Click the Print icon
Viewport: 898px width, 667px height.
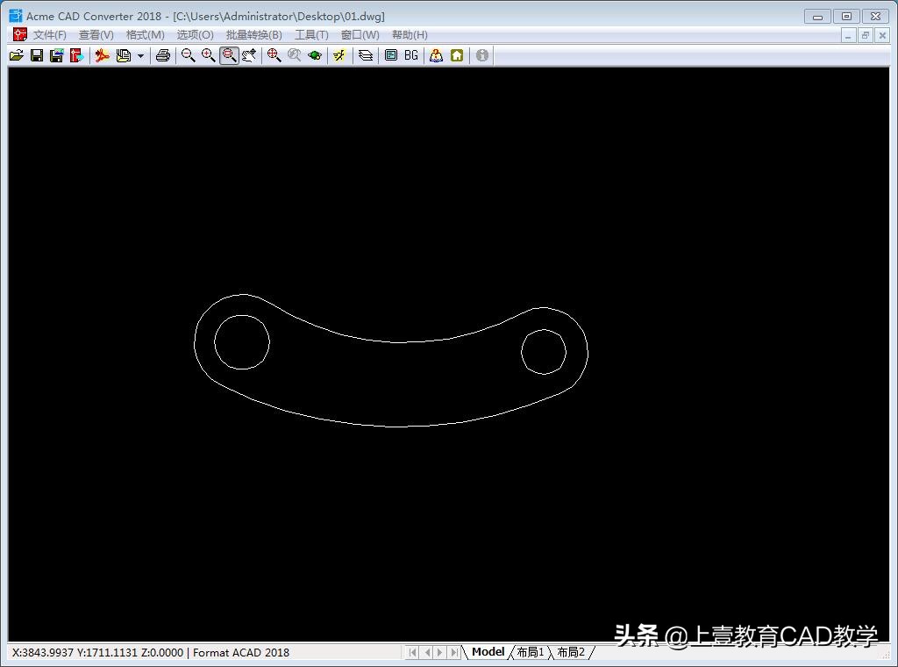click(x=162, y=55)
